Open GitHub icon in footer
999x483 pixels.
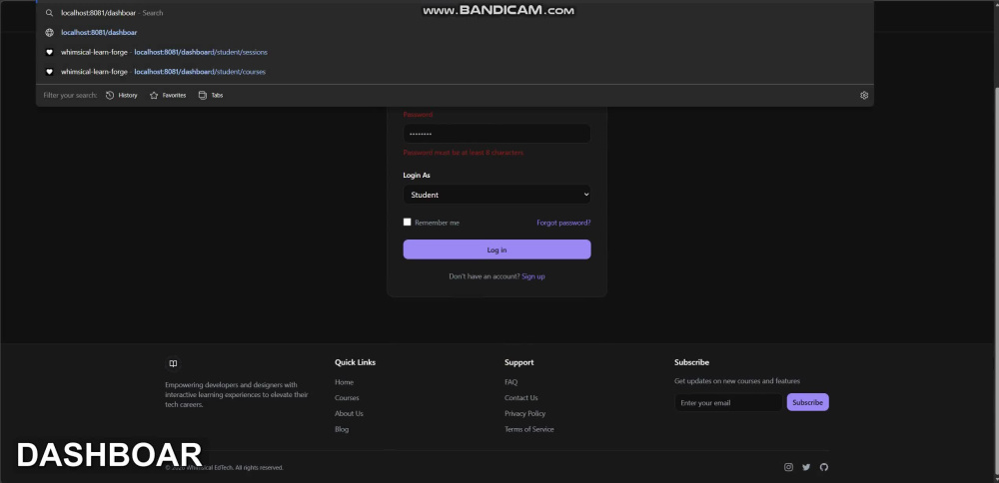click(x=824, y=467)
